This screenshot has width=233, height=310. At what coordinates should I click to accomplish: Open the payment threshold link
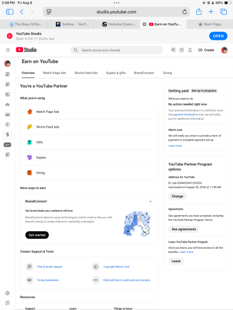click(x=184, y=115)
